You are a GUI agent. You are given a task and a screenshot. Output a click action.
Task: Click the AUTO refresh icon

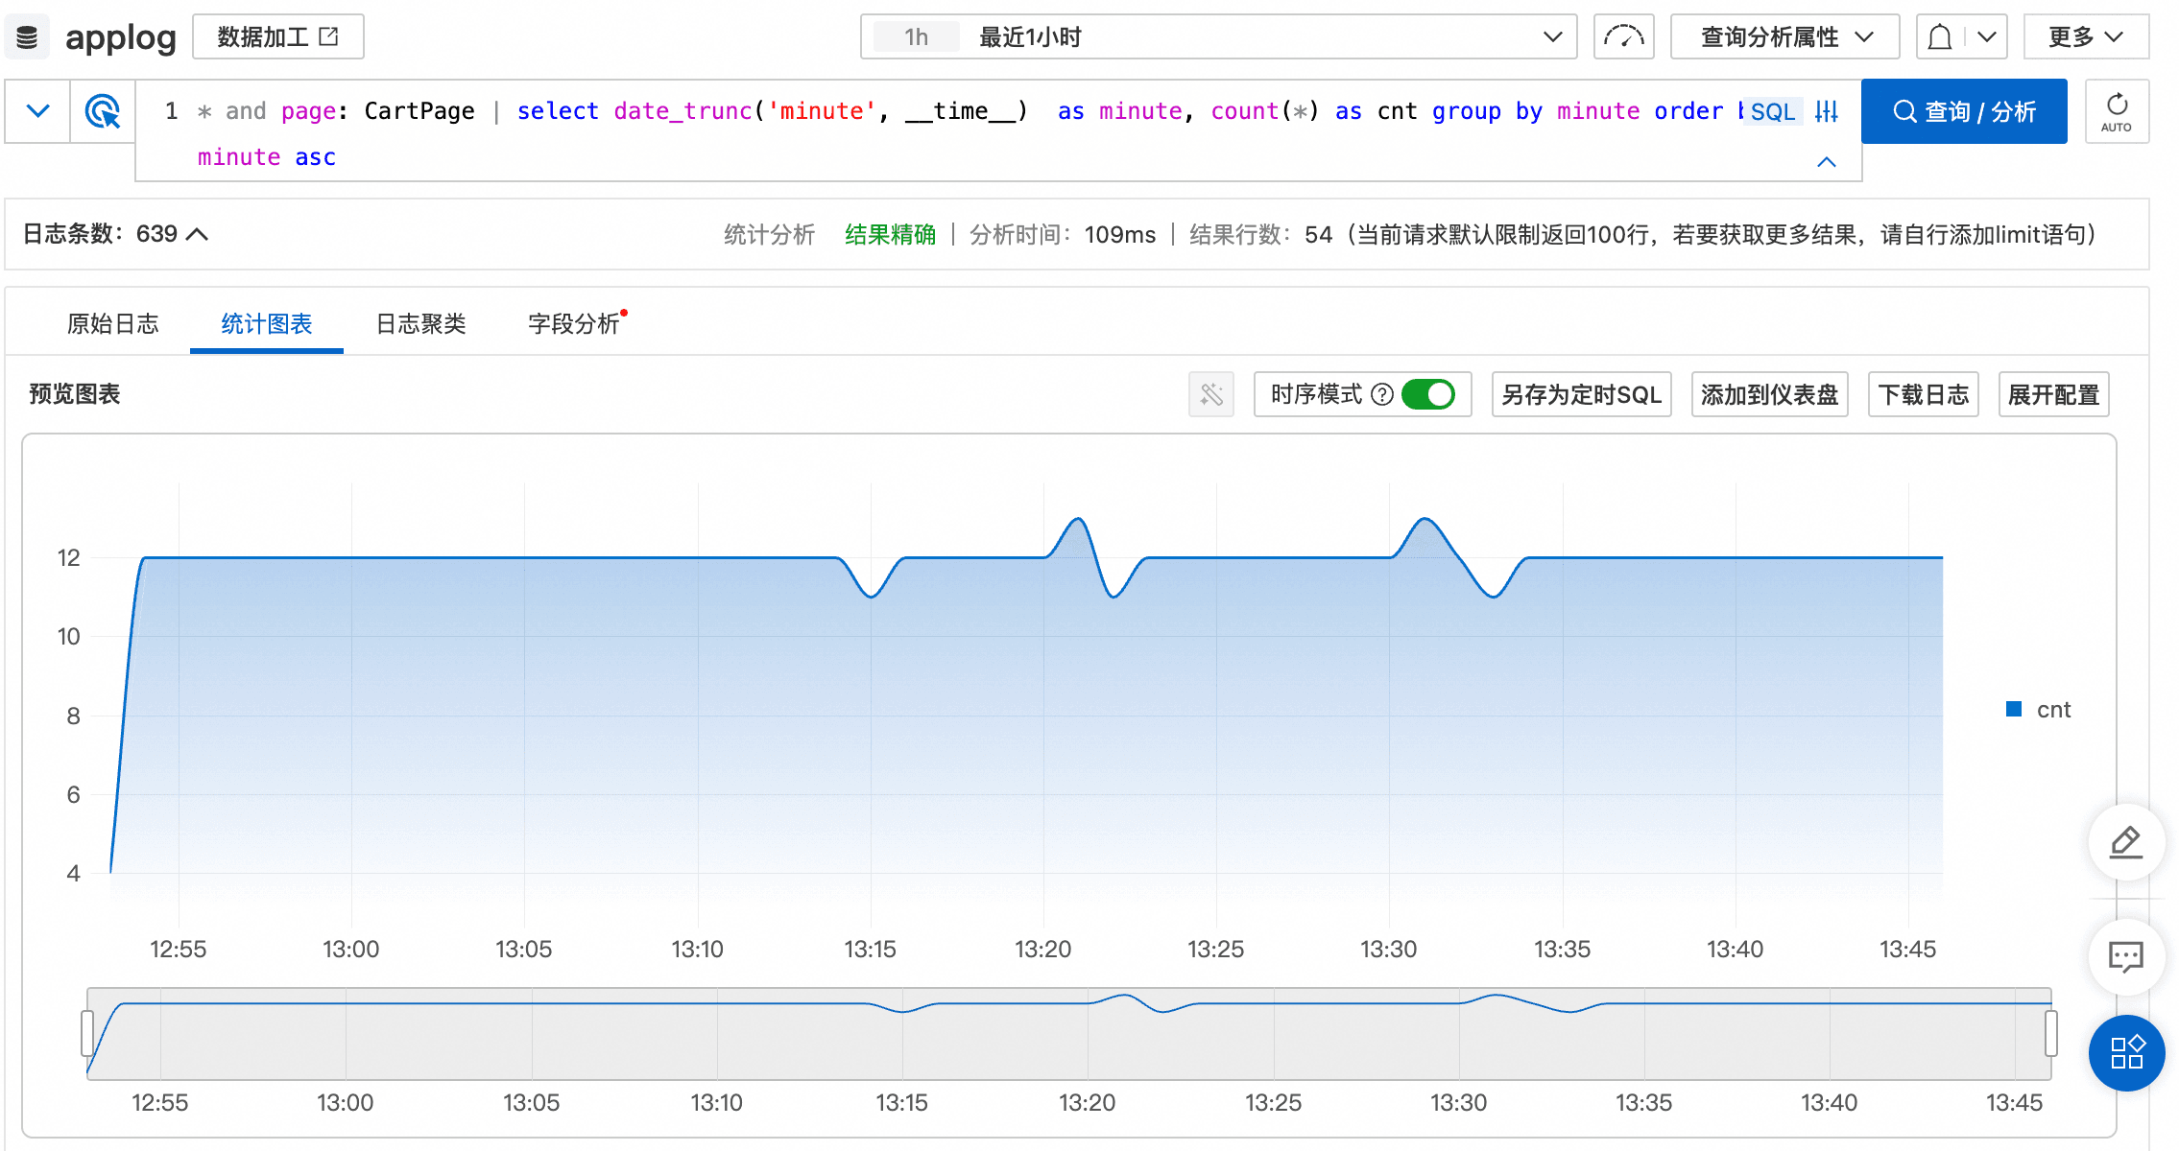(x=2117, y=111)
